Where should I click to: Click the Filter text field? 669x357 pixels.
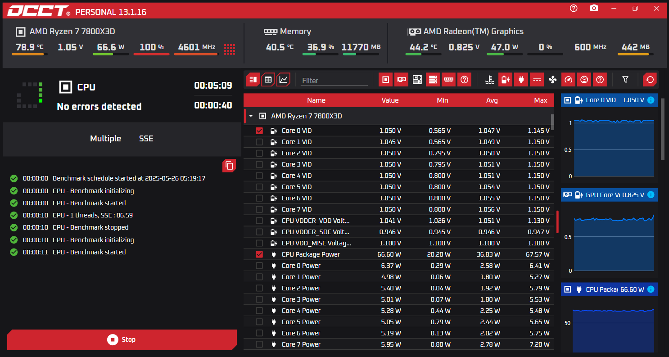[334, 81]
